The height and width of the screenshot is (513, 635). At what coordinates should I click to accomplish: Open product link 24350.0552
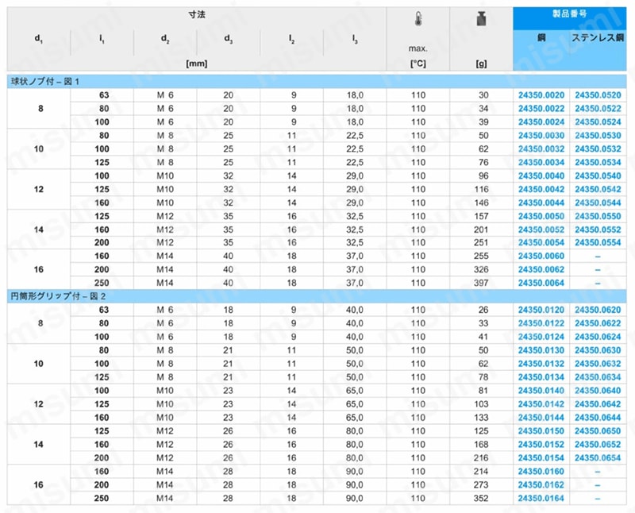click(x=598, y=229)
